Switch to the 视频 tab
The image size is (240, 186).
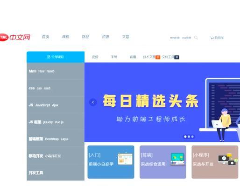coord(95,57)
